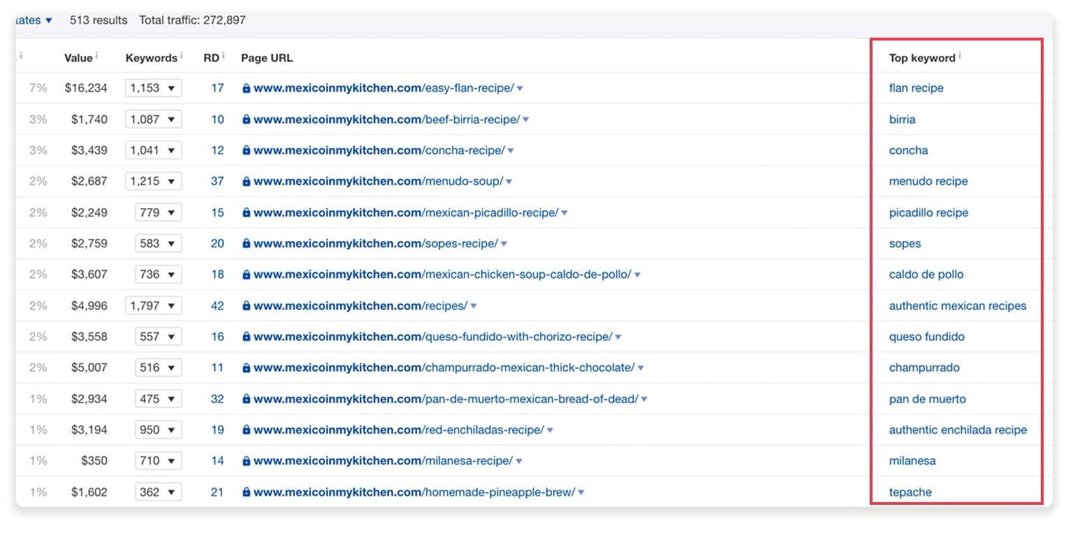Click the lock icon for menudo-soup URL

tap(246, 181)
